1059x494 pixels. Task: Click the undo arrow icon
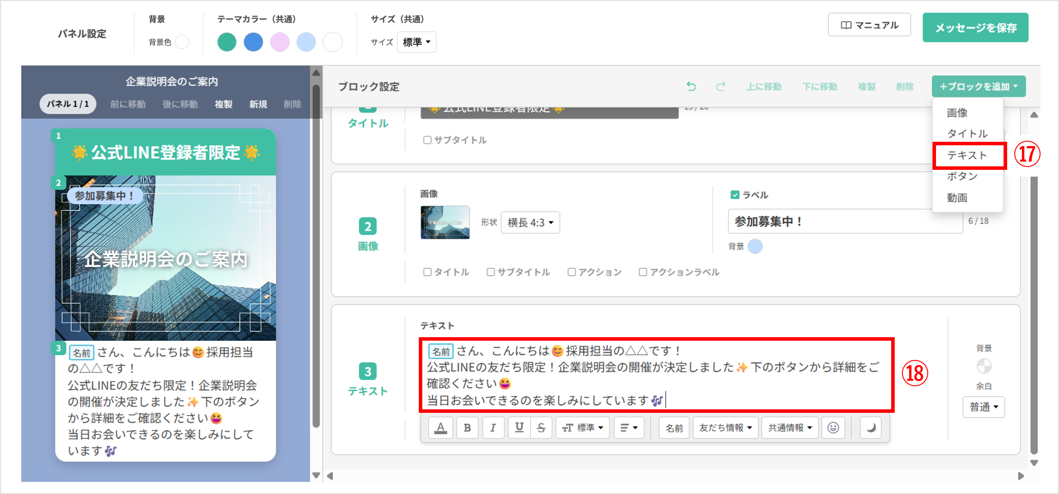tap(691, 86)
